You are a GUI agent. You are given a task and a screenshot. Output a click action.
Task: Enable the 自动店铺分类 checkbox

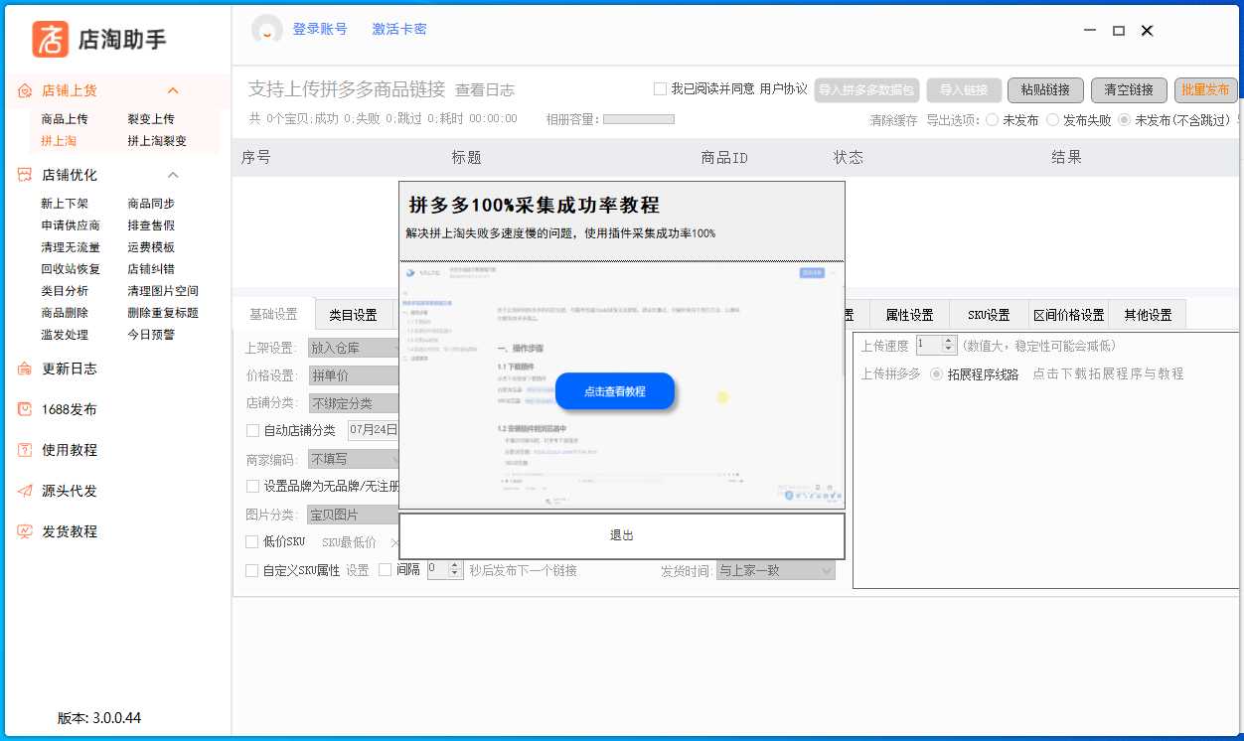click(x=252, y=430)
